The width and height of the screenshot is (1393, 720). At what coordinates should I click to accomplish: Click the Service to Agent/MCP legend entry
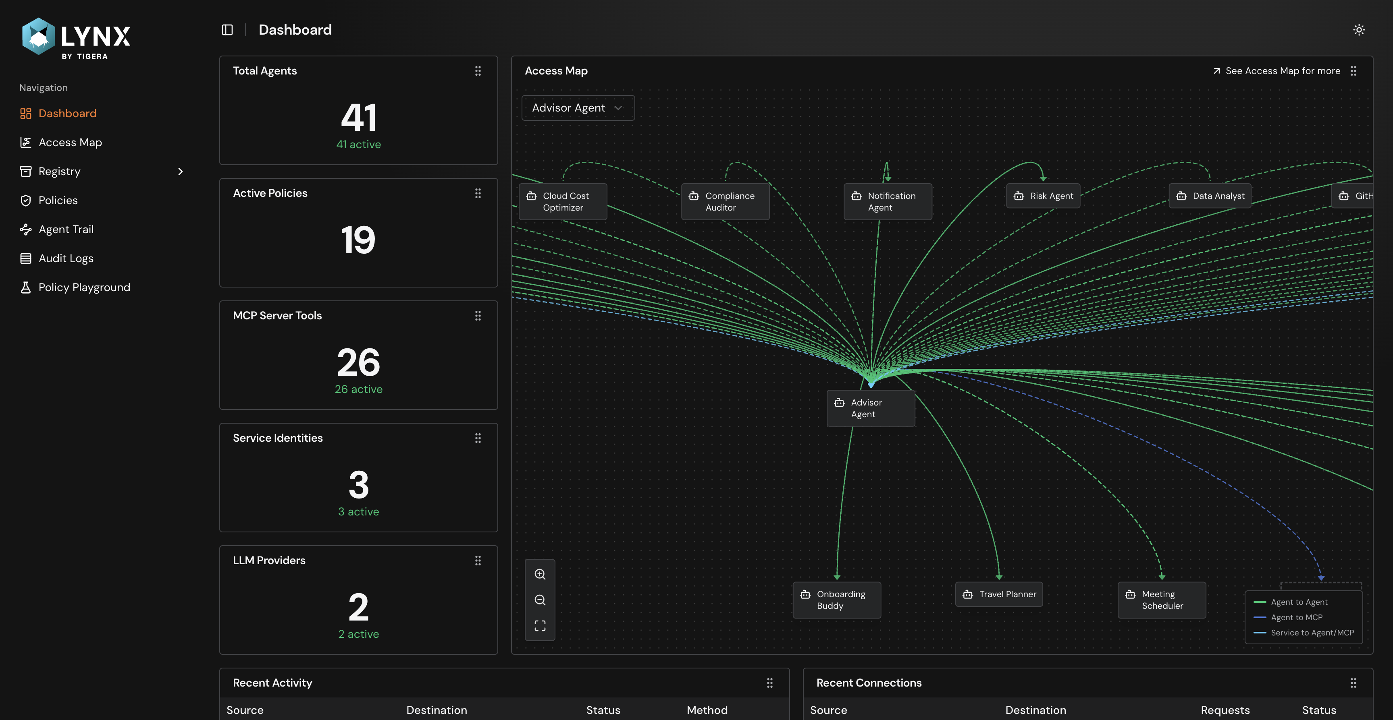point(1304,633)
